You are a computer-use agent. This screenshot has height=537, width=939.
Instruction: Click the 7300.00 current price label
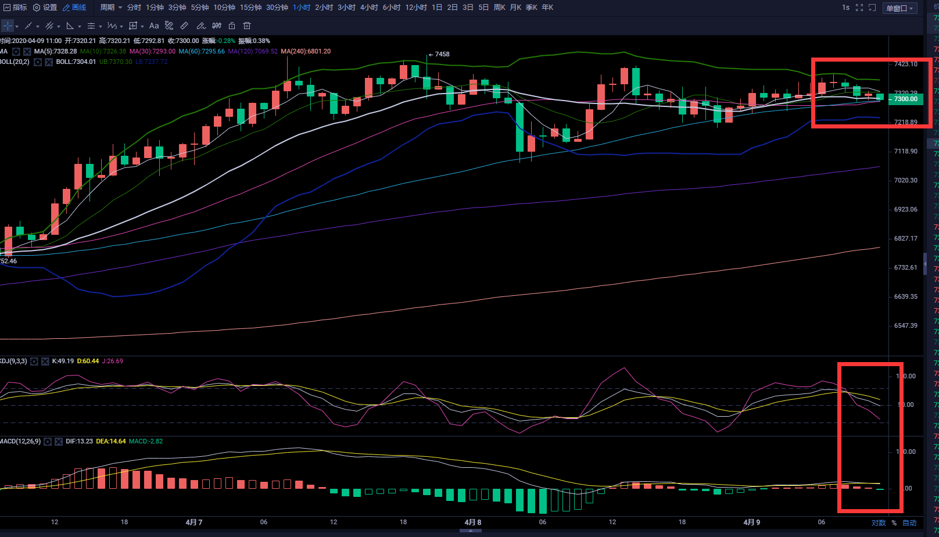(905, 99)
